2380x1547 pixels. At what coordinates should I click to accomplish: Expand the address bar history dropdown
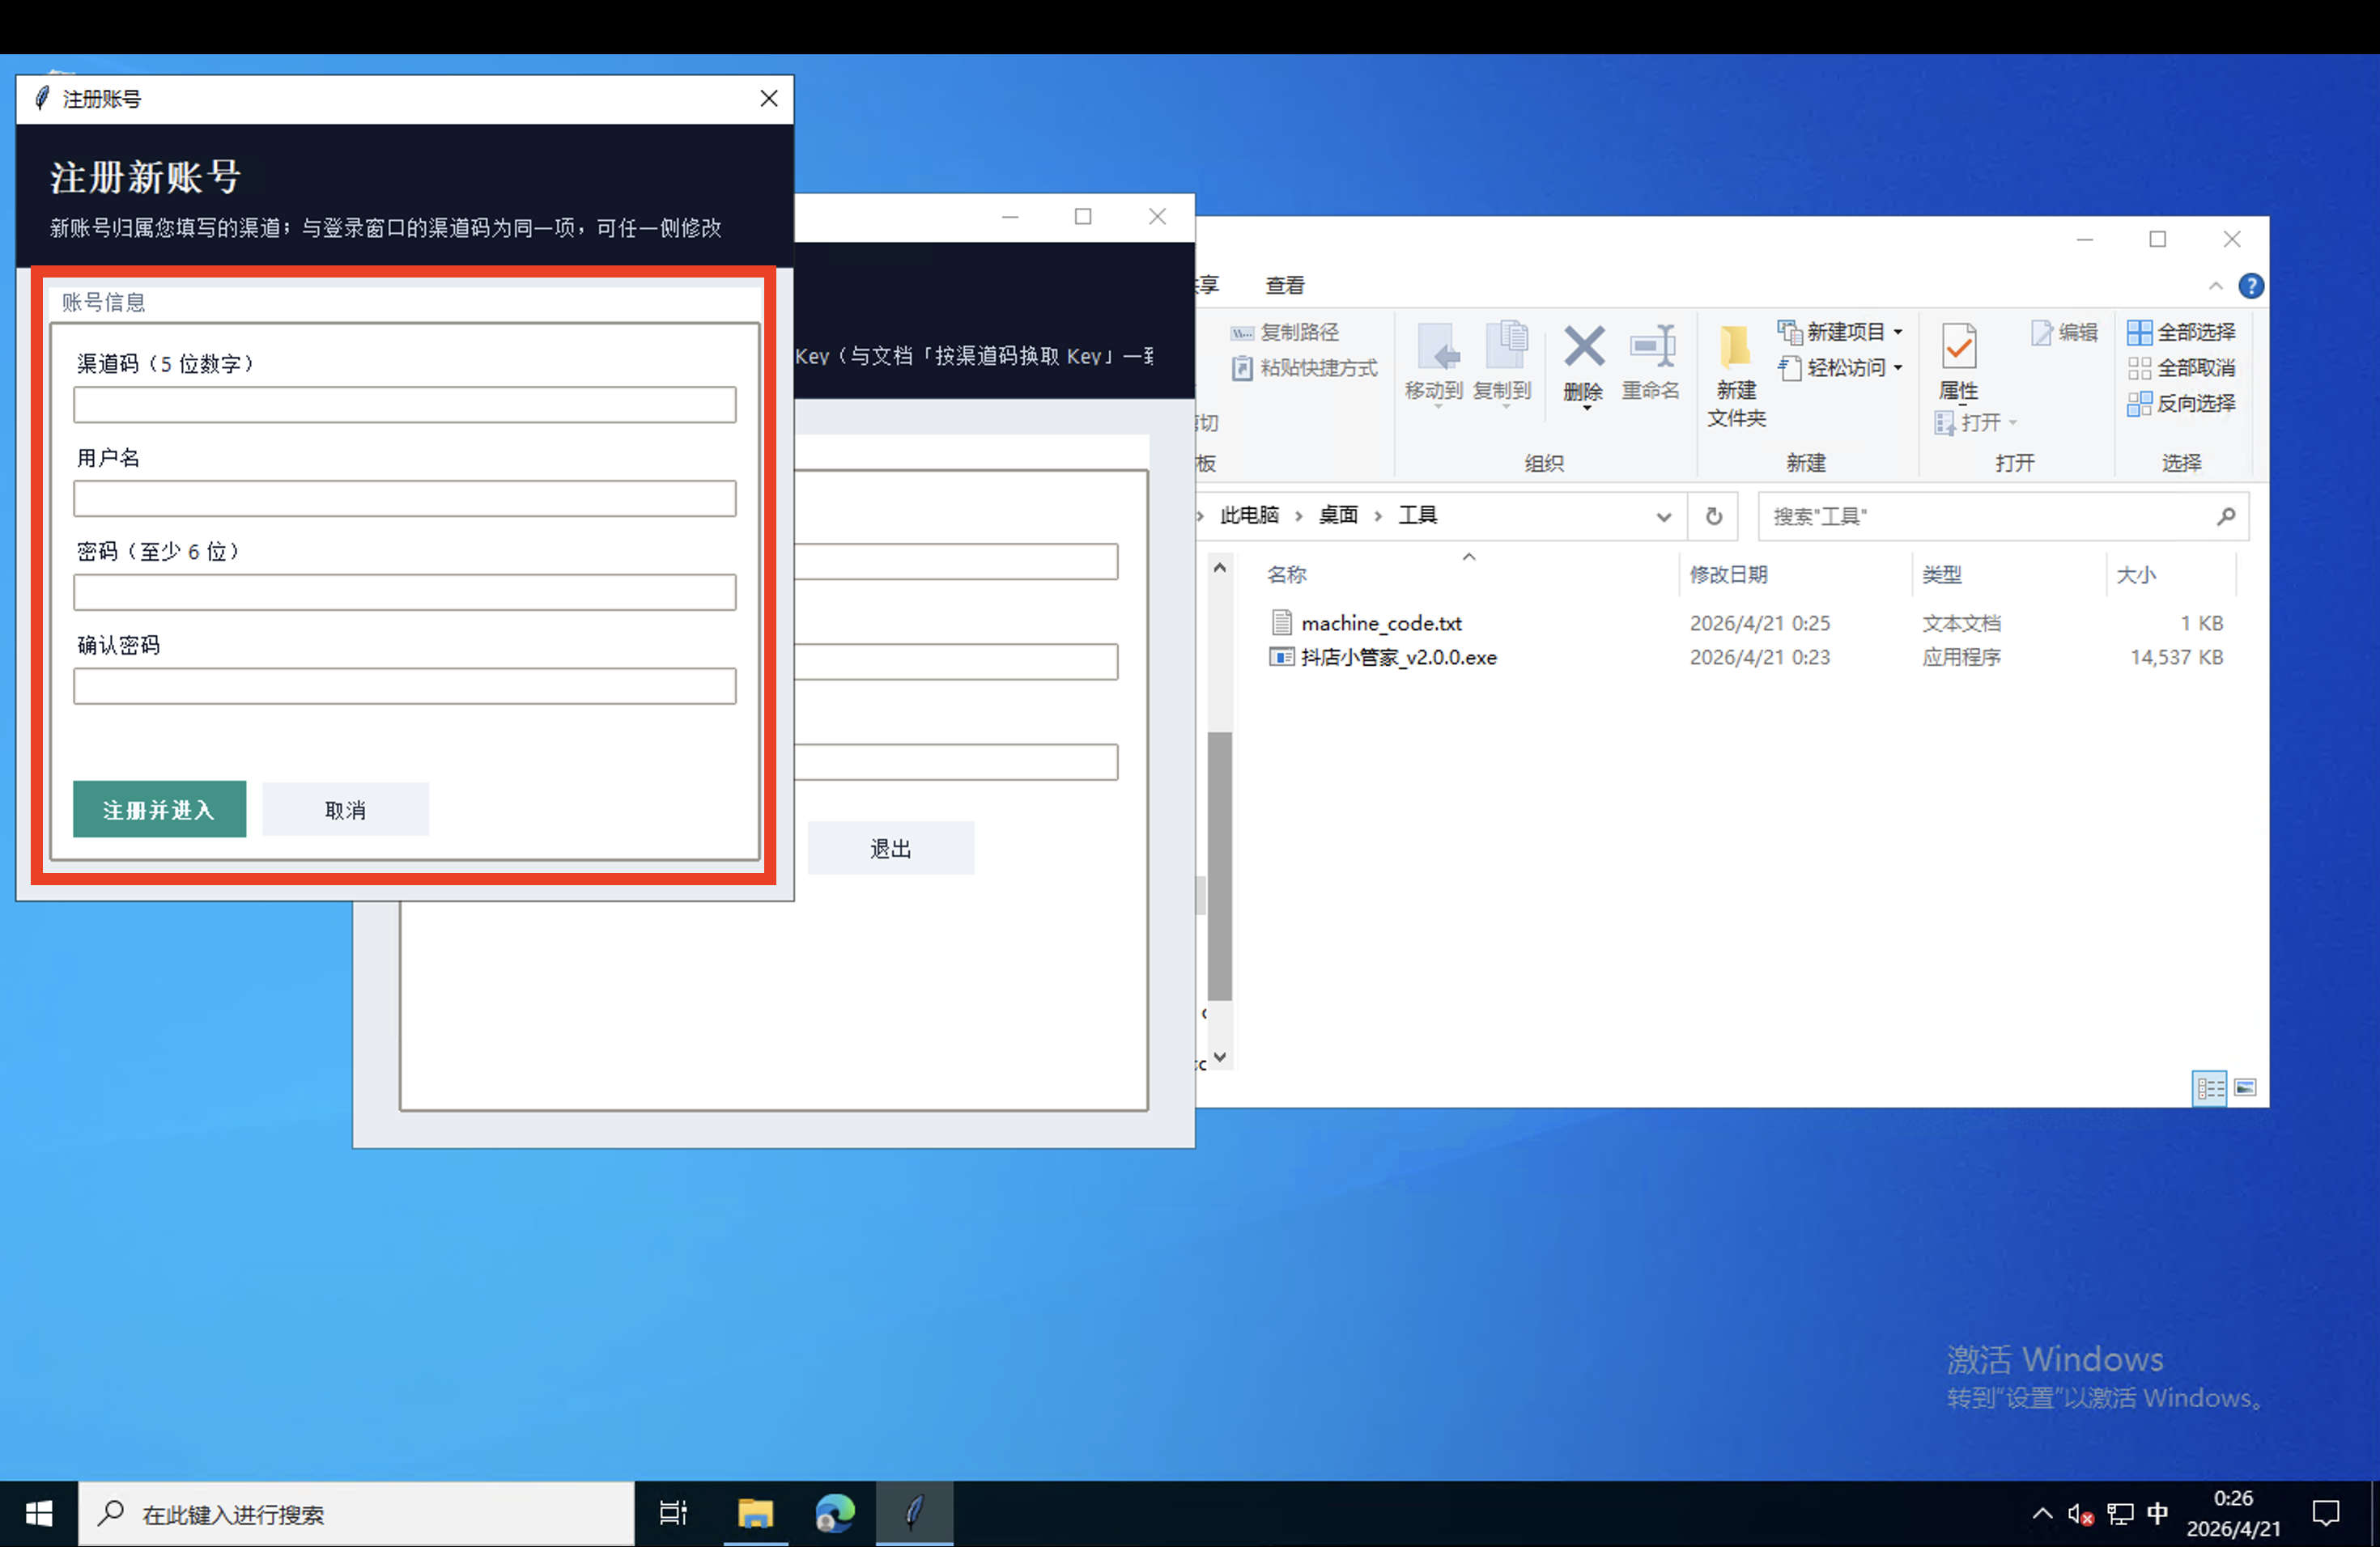[1663, 517]
